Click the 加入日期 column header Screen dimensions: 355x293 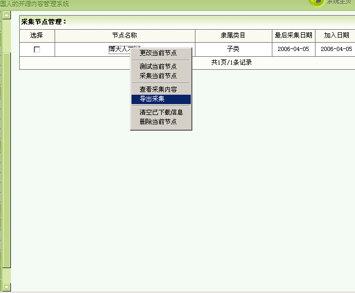(336, 35)
